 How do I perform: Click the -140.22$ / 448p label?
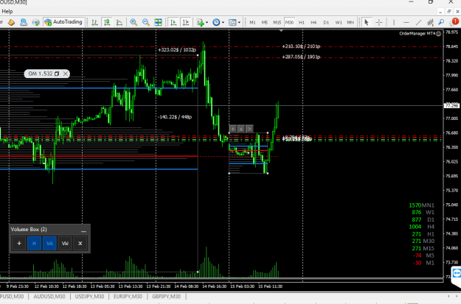point(175,117)
